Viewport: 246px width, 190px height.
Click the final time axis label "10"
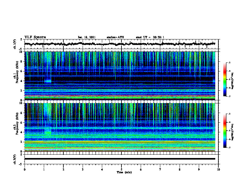coord(218,170)
